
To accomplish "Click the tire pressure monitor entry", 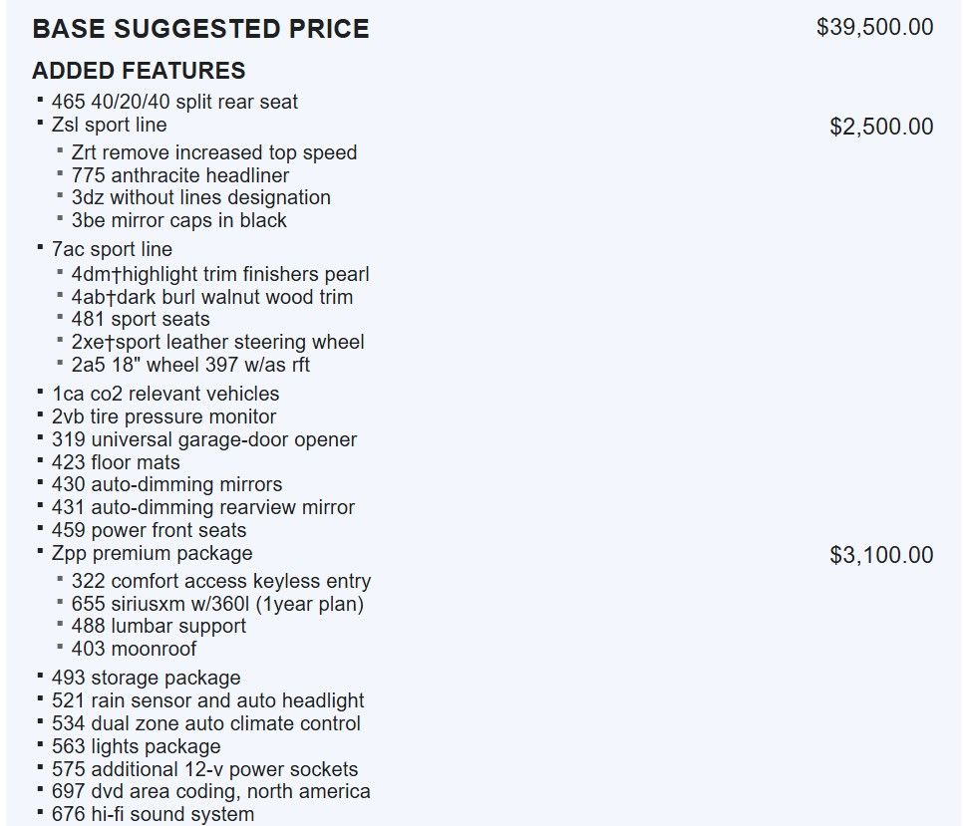I will (163, 416).
